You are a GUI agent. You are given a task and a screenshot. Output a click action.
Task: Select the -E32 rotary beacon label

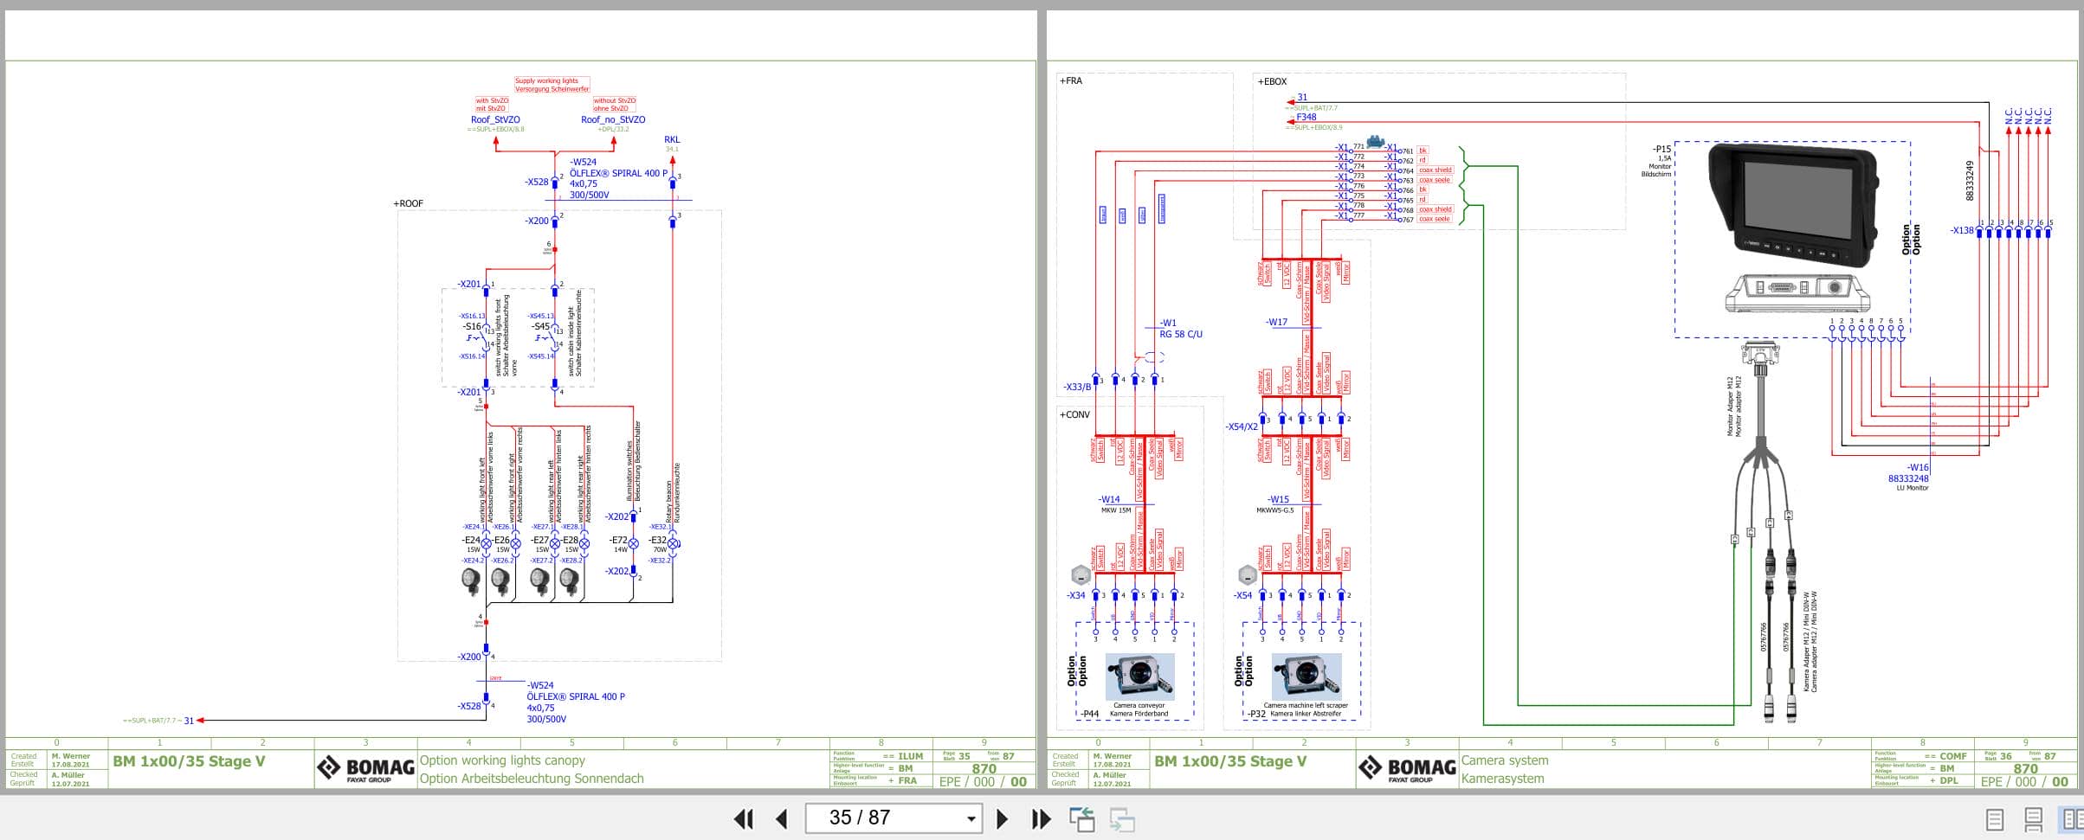tap(658, 540)
